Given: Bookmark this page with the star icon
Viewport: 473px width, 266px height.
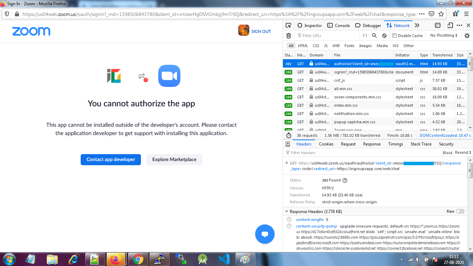Looking at the screenshot, I should [x=441, y=14].
